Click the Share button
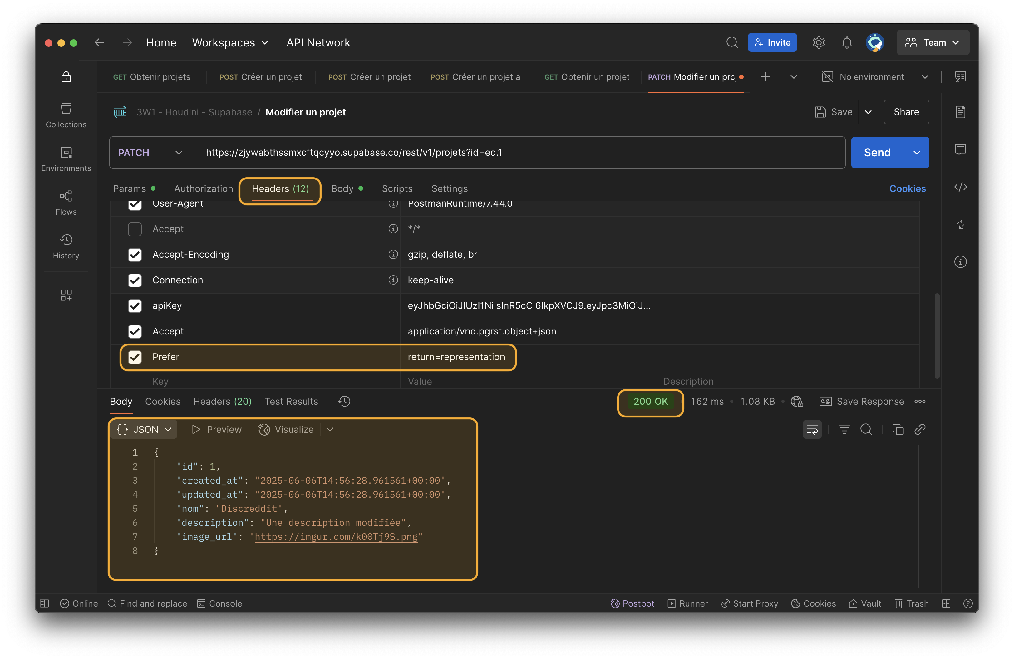This screenshot has height=659, width=1014. [906, 112]
